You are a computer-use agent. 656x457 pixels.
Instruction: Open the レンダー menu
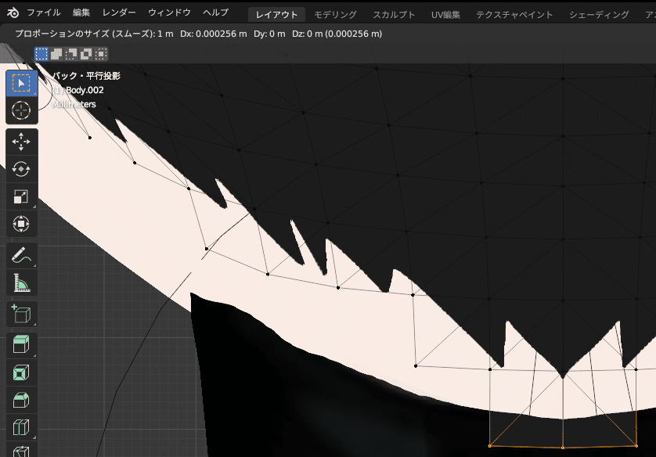coord(119,13)
